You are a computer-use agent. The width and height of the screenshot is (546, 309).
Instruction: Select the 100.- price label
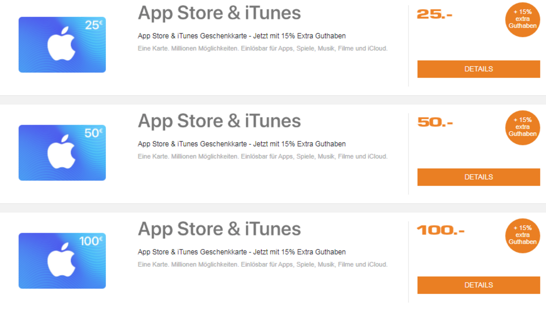(440, 230)
